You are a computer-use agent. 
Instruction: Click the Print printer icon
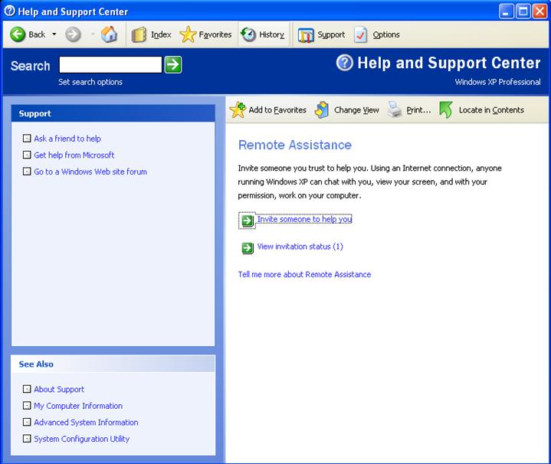tap(394, 109)
